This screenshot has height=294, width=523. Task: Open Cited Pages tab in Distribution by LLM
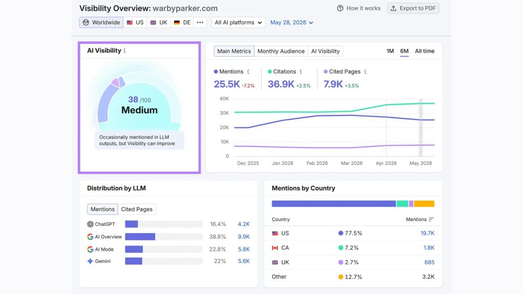tap(137, 209)
